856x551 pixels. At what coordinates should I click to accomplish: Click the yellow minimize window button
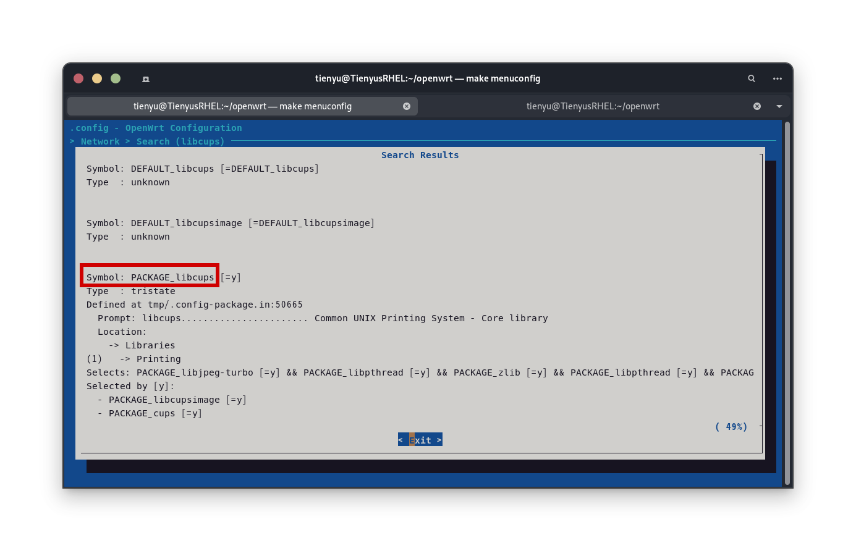click(x=97, y=78)
